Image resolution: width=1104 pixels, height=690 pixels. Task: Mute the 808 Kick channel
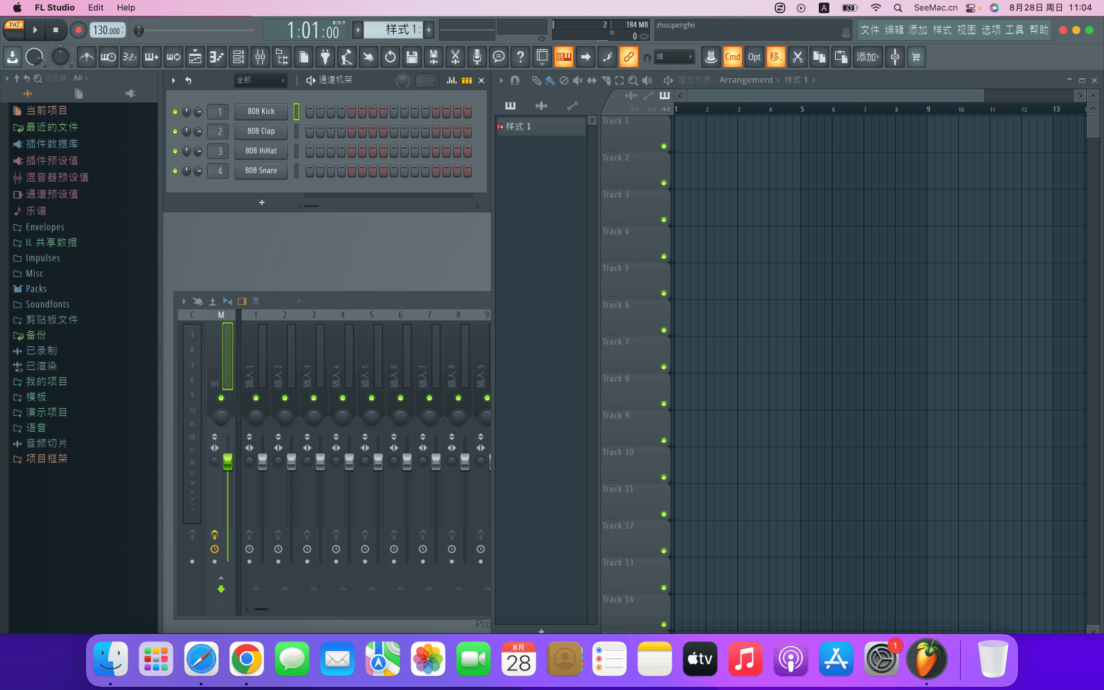[175, 112]
